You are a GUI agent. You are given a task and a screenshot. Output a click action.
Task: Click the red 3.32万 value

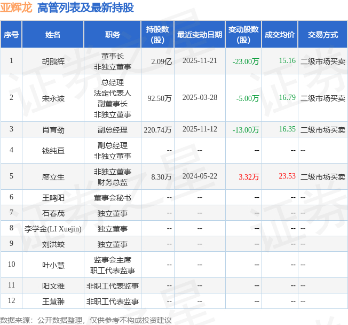click(x=249, y=177)
